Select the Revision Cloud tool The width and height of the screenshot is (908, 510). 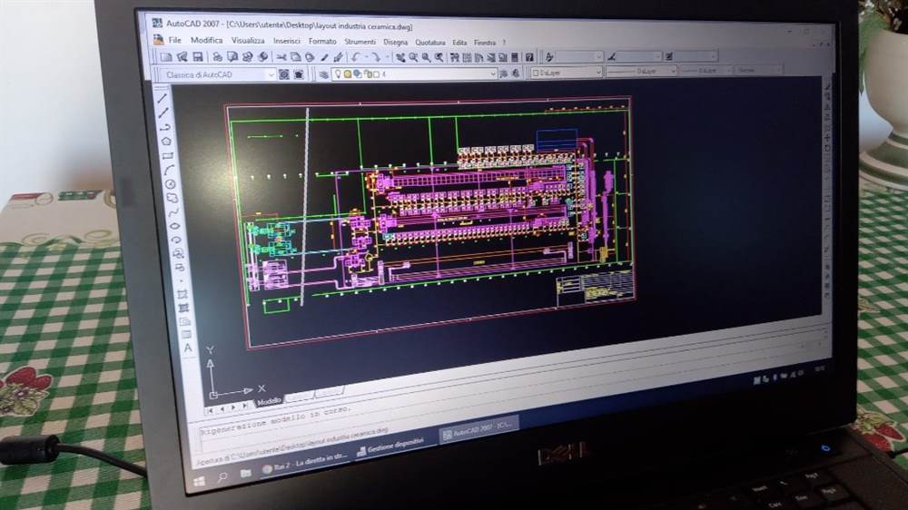pyautogui.click(x=172, y=198)
